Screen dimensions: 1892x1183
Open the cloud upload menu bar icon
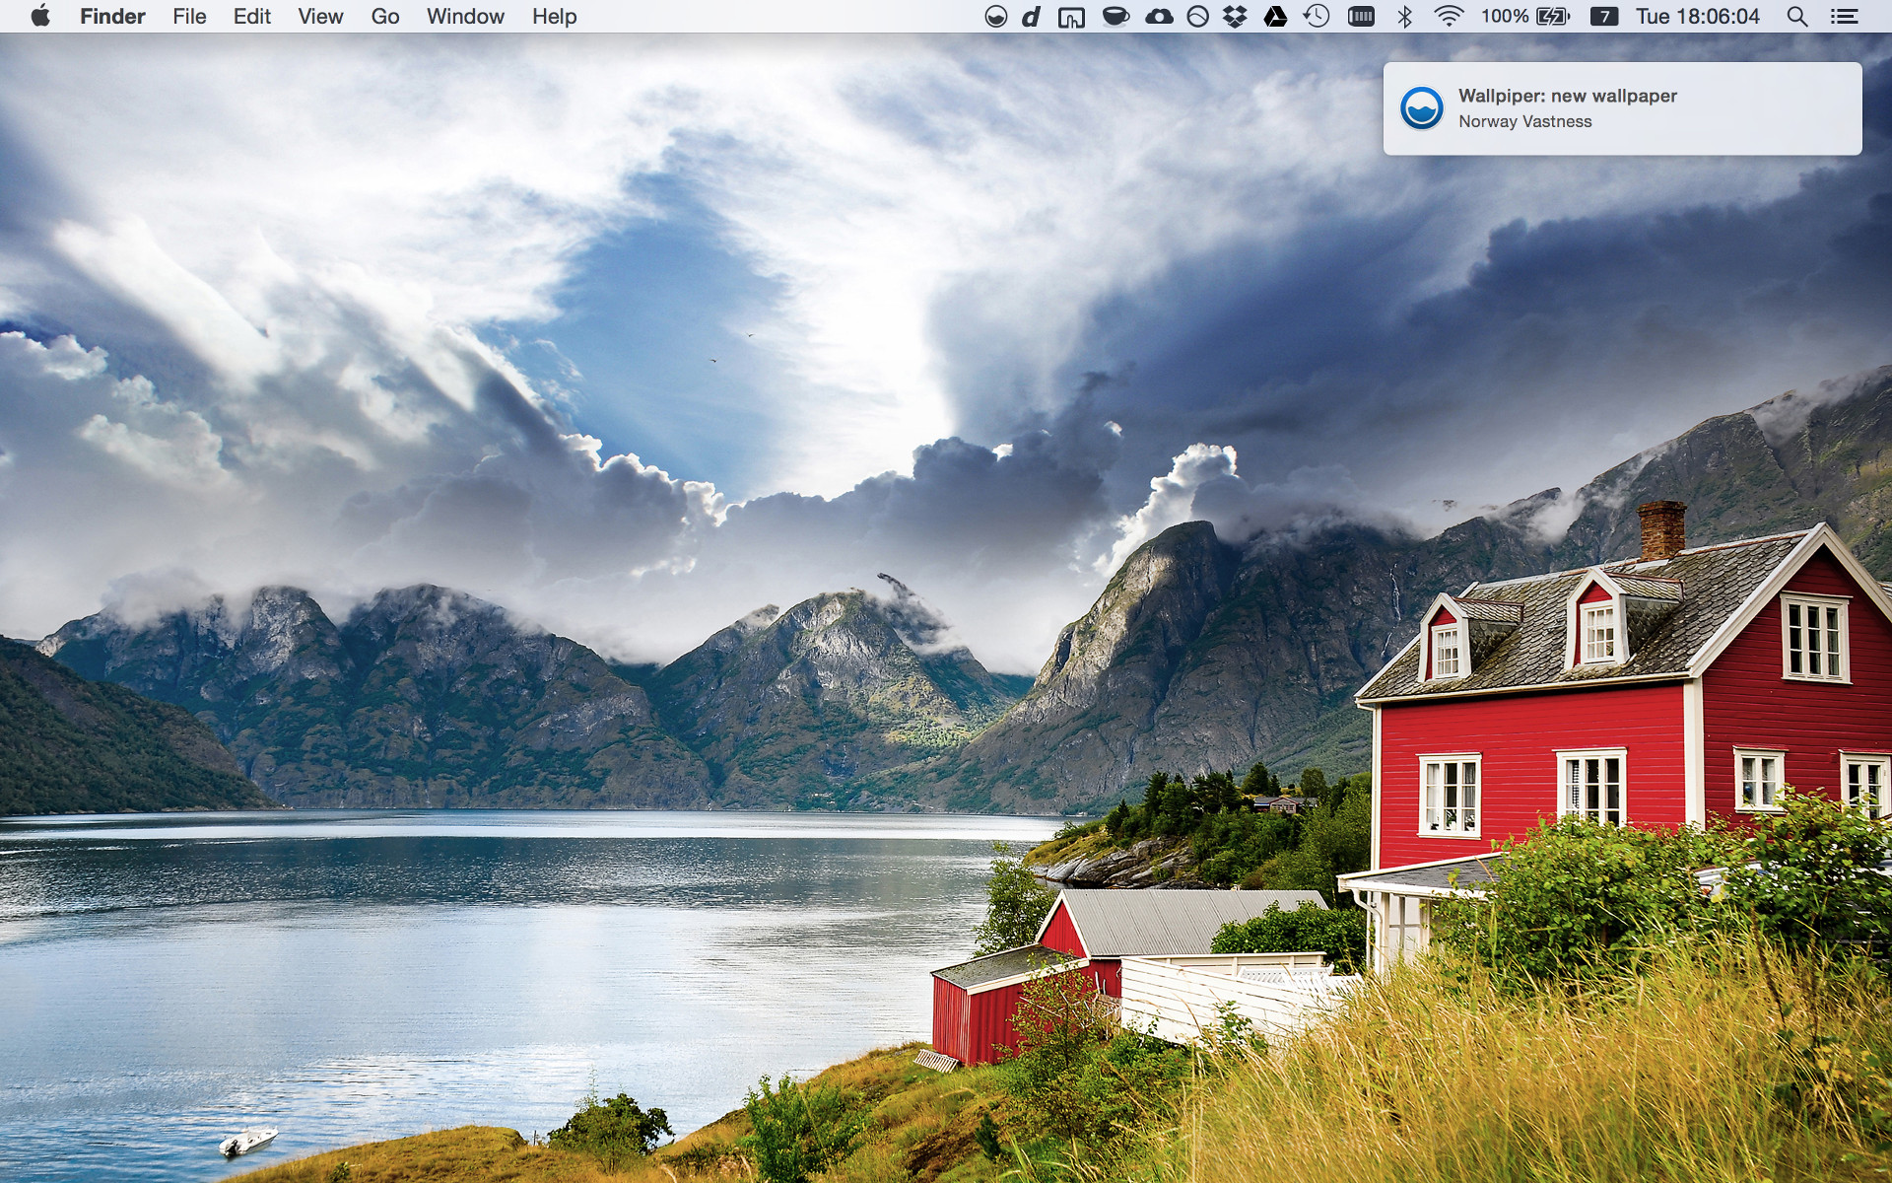[x=1159, y=17]
